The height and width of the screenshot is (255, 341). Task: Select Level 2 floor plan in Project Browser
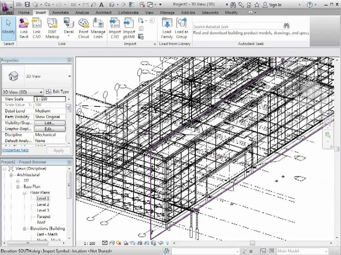[x=43, y=204]
